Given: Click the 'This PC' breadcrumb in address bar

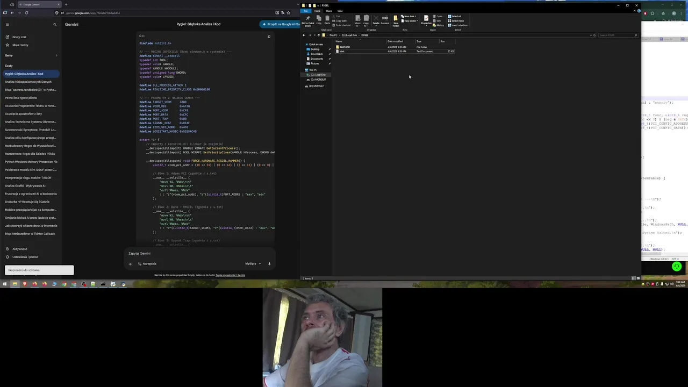Looking at the screenshot, I should (x=333, y=35).
